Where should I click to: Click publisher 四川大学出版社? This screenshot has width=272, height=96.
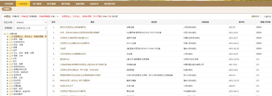click(190, 75)
